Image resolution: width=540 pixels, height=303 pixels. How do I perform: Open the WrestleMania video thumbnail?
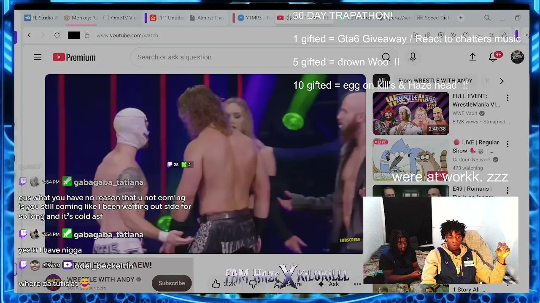tap(410, 113)
